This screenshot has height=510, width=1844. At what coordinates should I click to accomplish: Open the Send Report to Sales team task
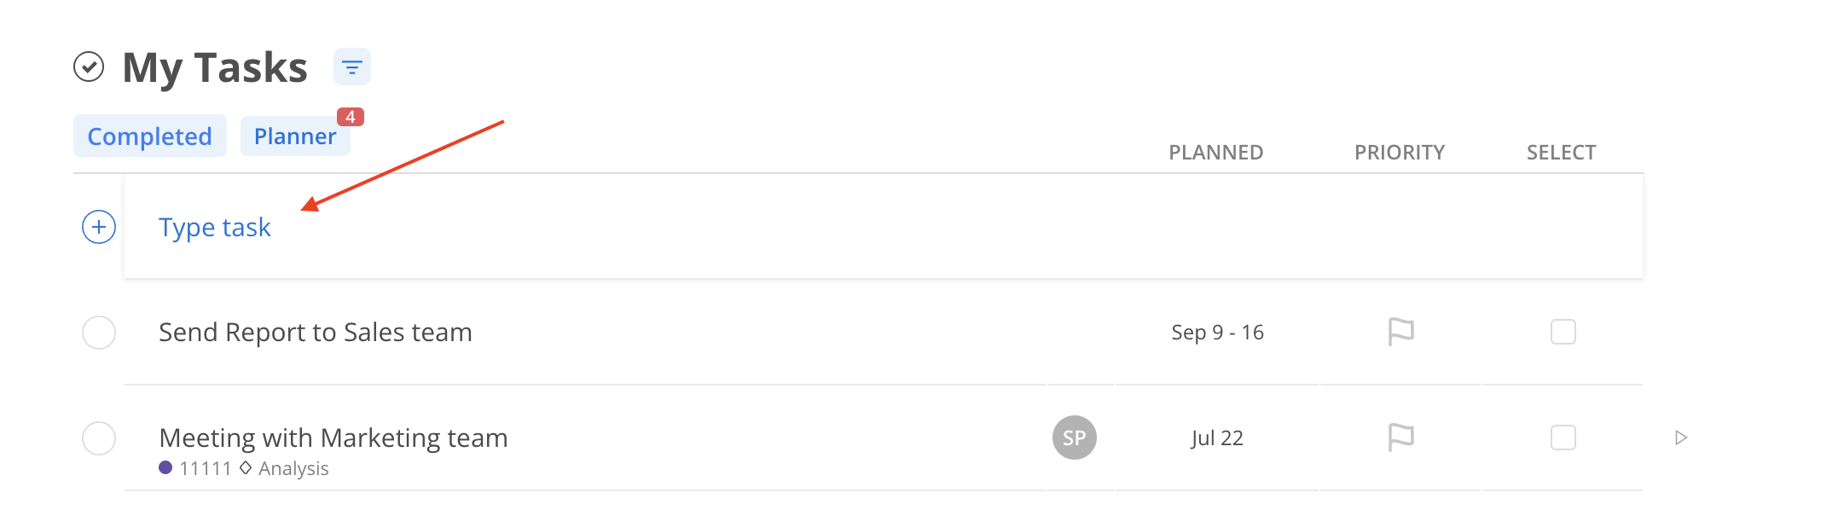pyautogui.click(x=316, y=332)
